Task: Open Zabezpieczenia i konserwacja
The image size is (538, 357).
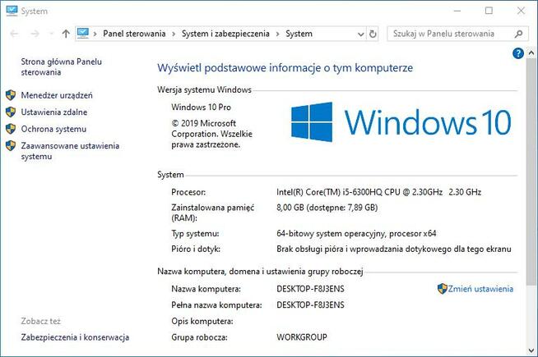Action: (75, 337)
